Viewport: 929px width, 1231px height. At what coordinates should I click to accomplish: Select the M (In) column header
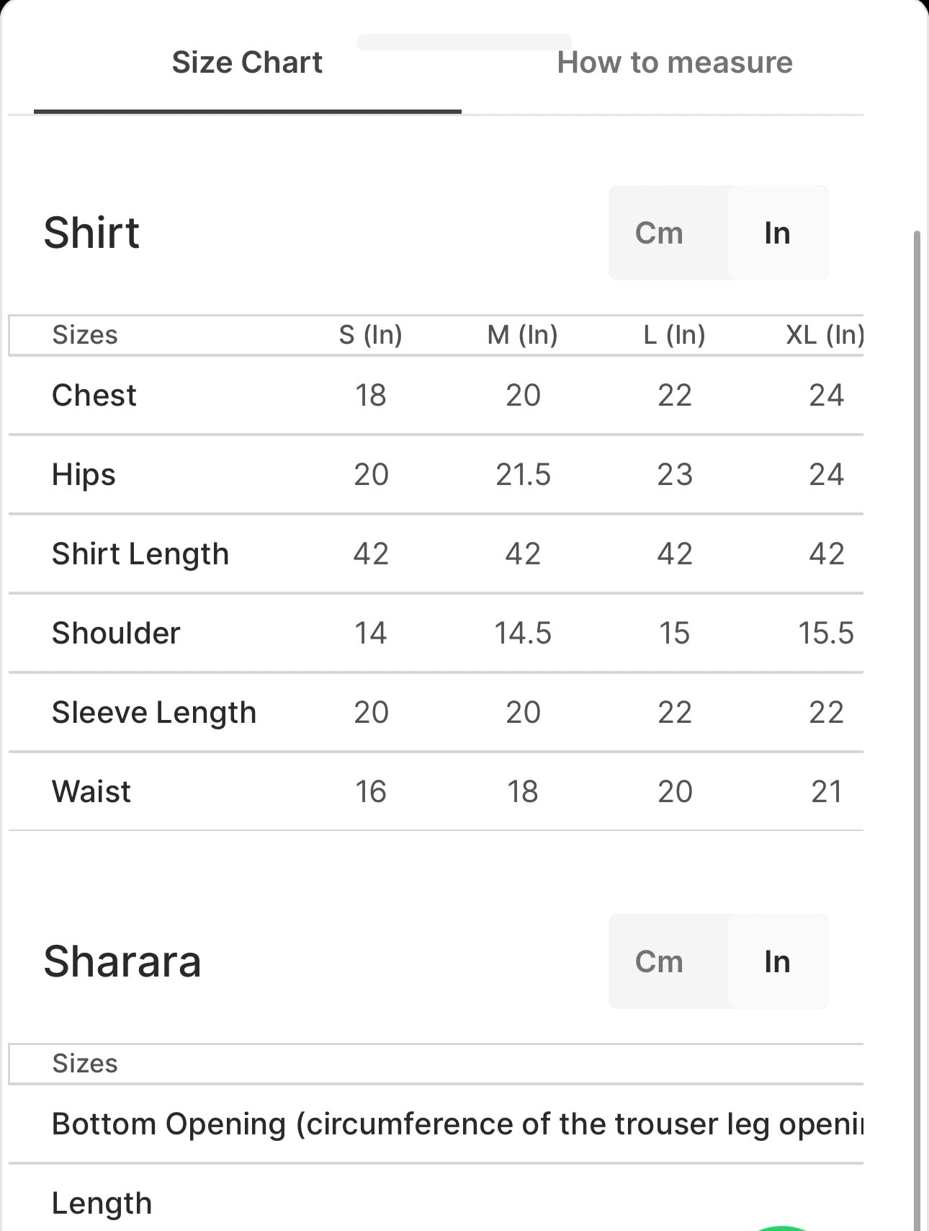[523, 335]
